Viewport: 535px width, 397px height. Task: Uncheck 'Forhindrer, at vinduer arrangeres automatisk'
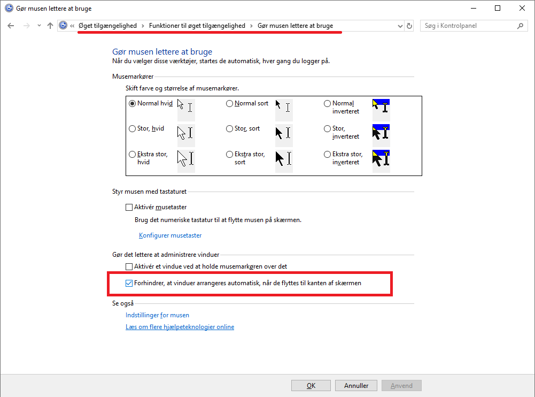click(129, 283)
